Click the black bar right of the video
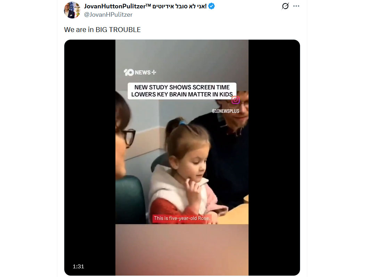This screenshot has height=277, width=365. point(274,157)
